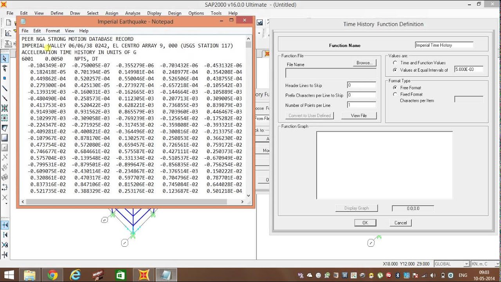Open the Windows Store taskbar icon
Screen dimensions: 501x282
pos(121,275)
